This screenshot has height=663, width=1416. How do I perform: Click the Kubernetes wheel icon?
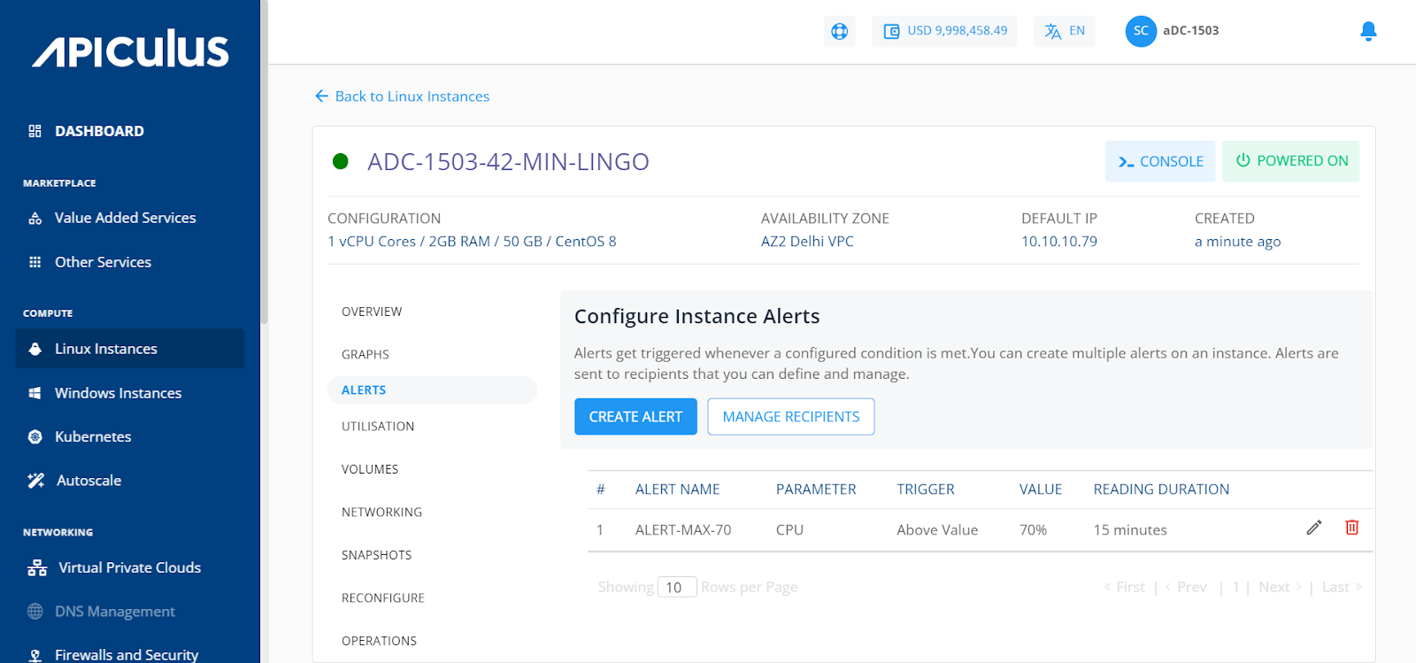(x=35, y=436)
